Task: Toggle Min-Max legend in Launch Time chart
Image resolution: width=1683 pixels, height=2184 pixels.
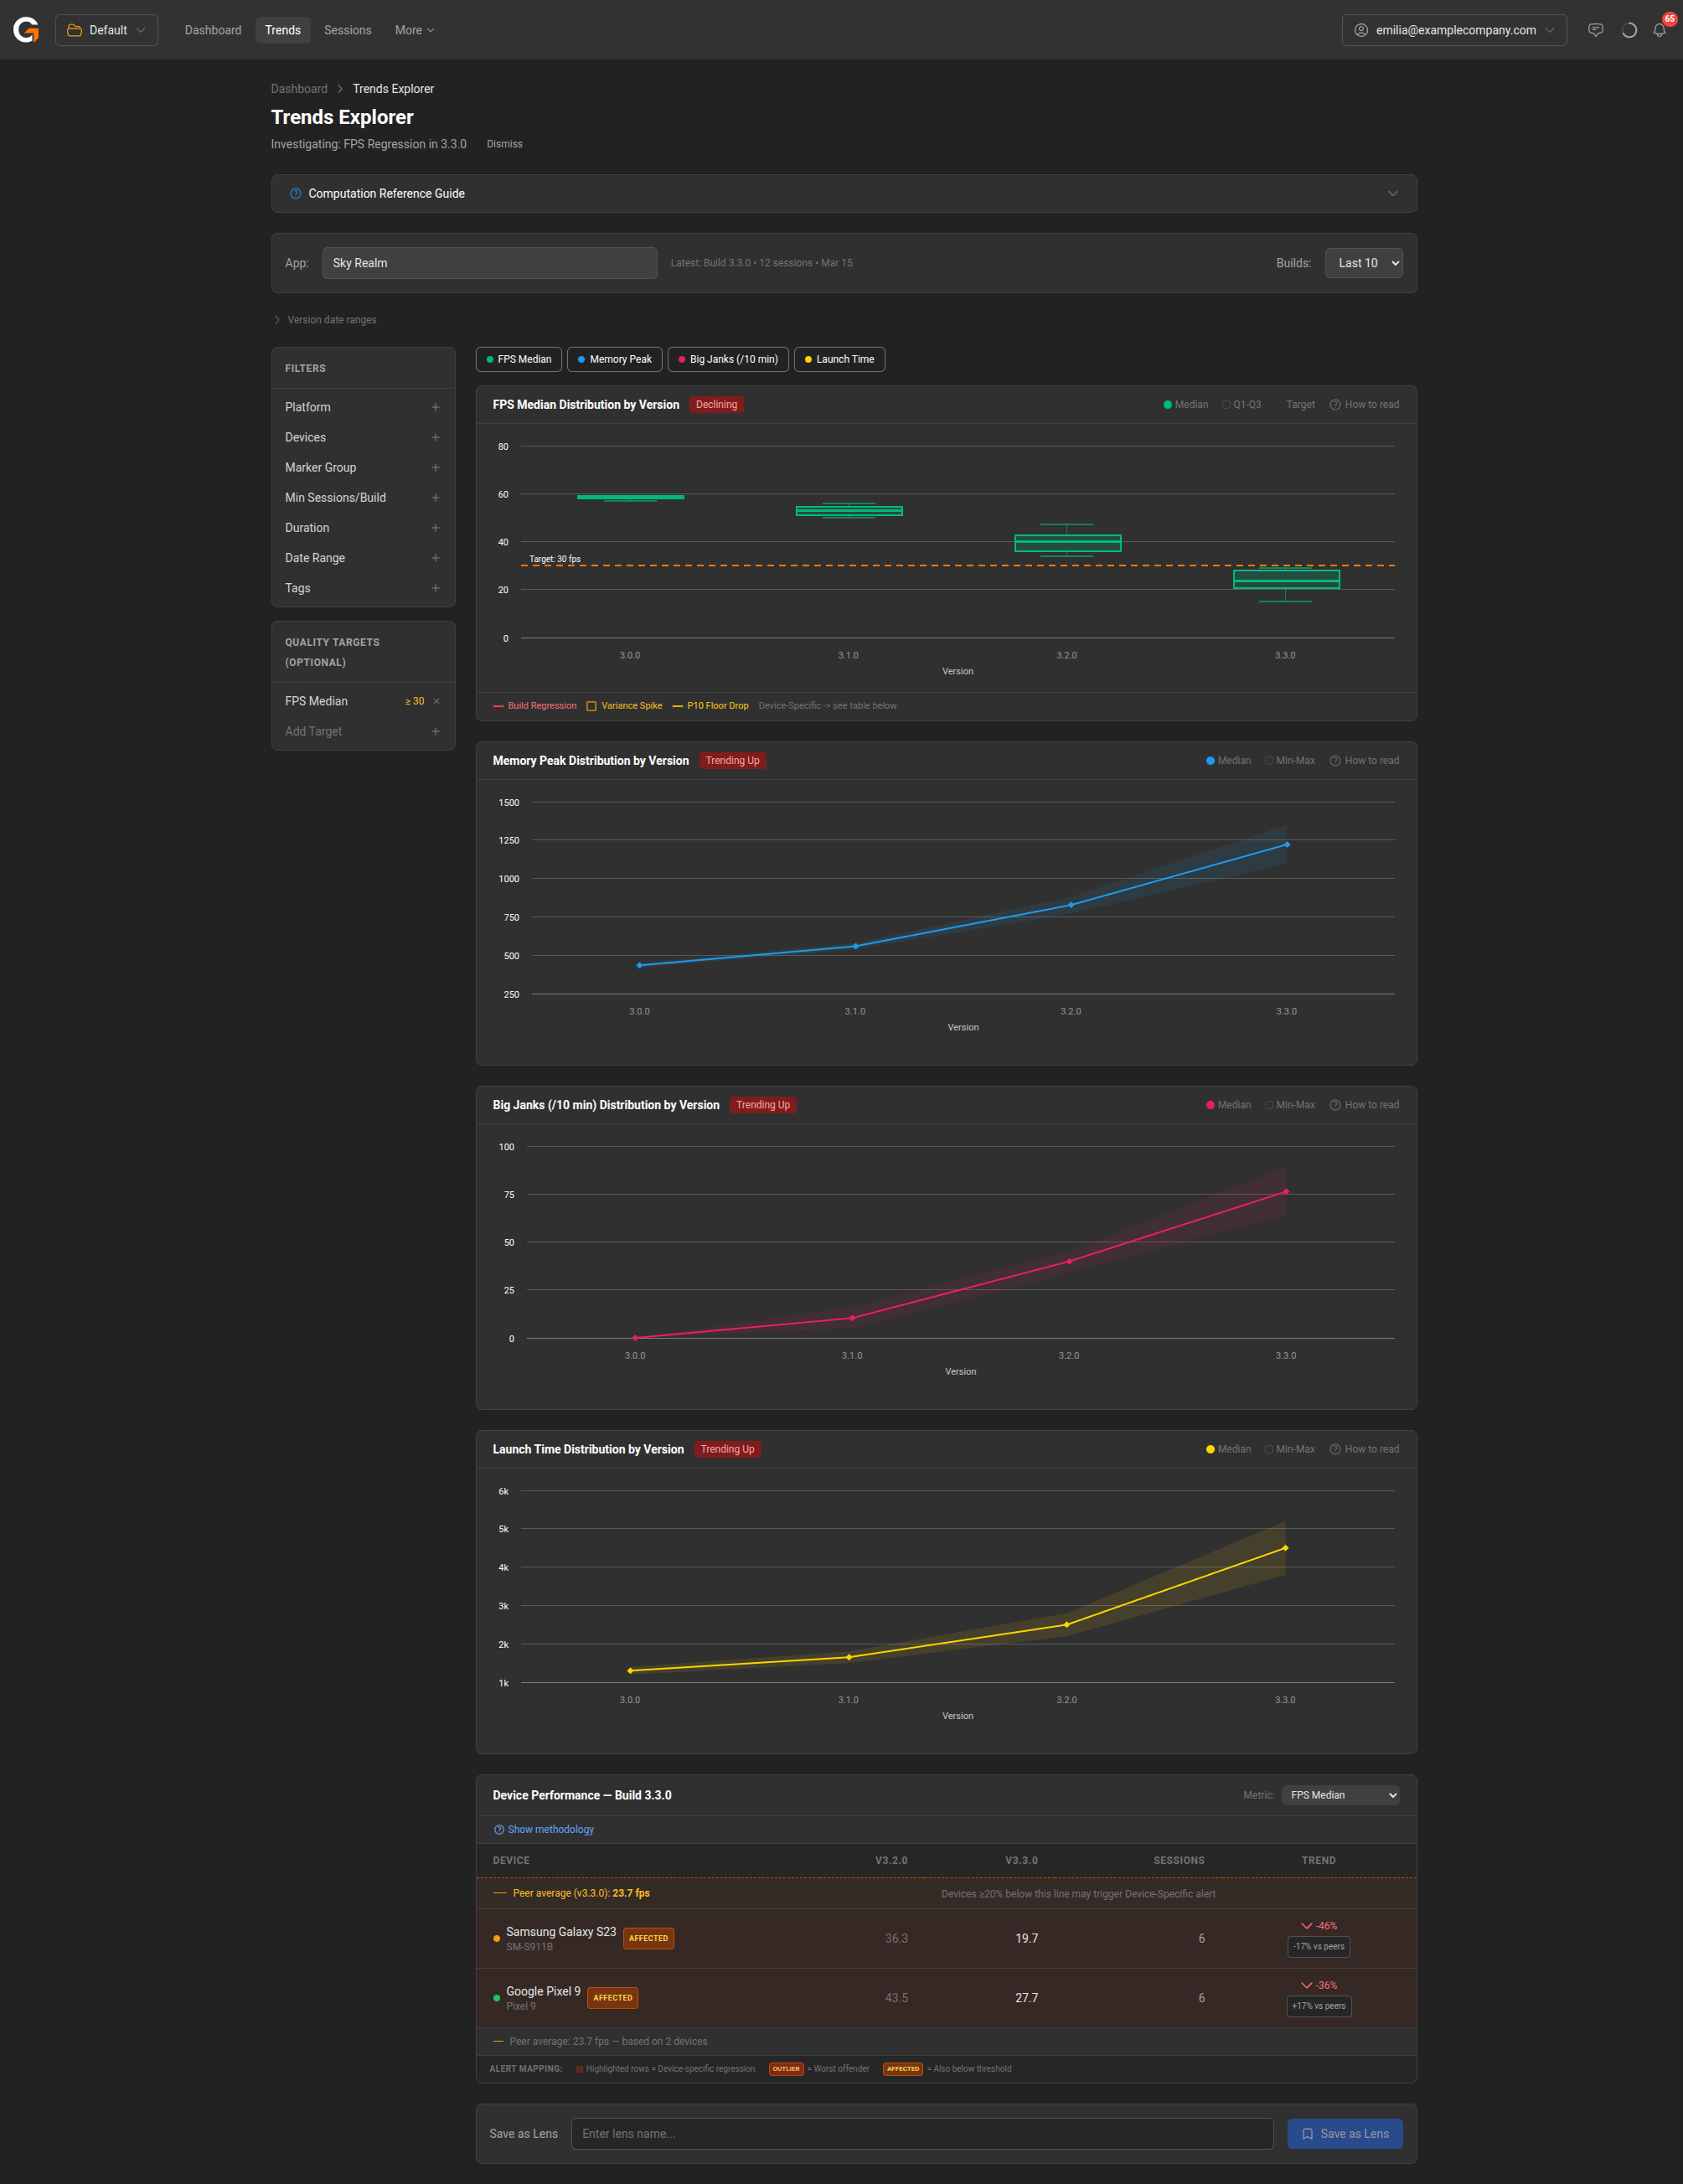Action: tap(1289, 1449)
